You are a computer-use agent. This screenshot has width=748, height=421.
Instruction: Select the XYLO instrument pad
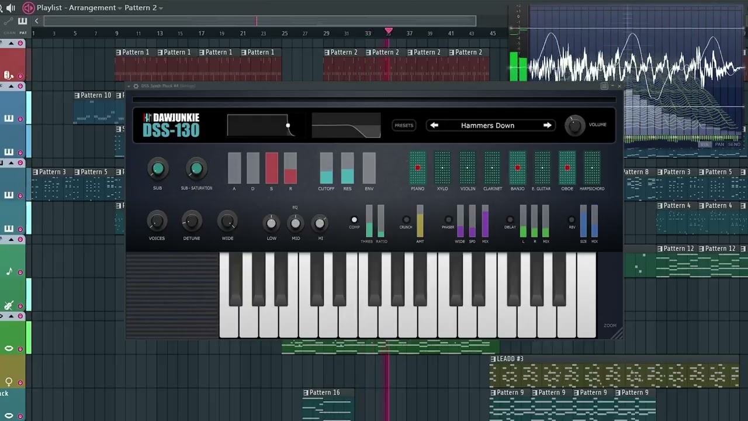tap(442, 168)
